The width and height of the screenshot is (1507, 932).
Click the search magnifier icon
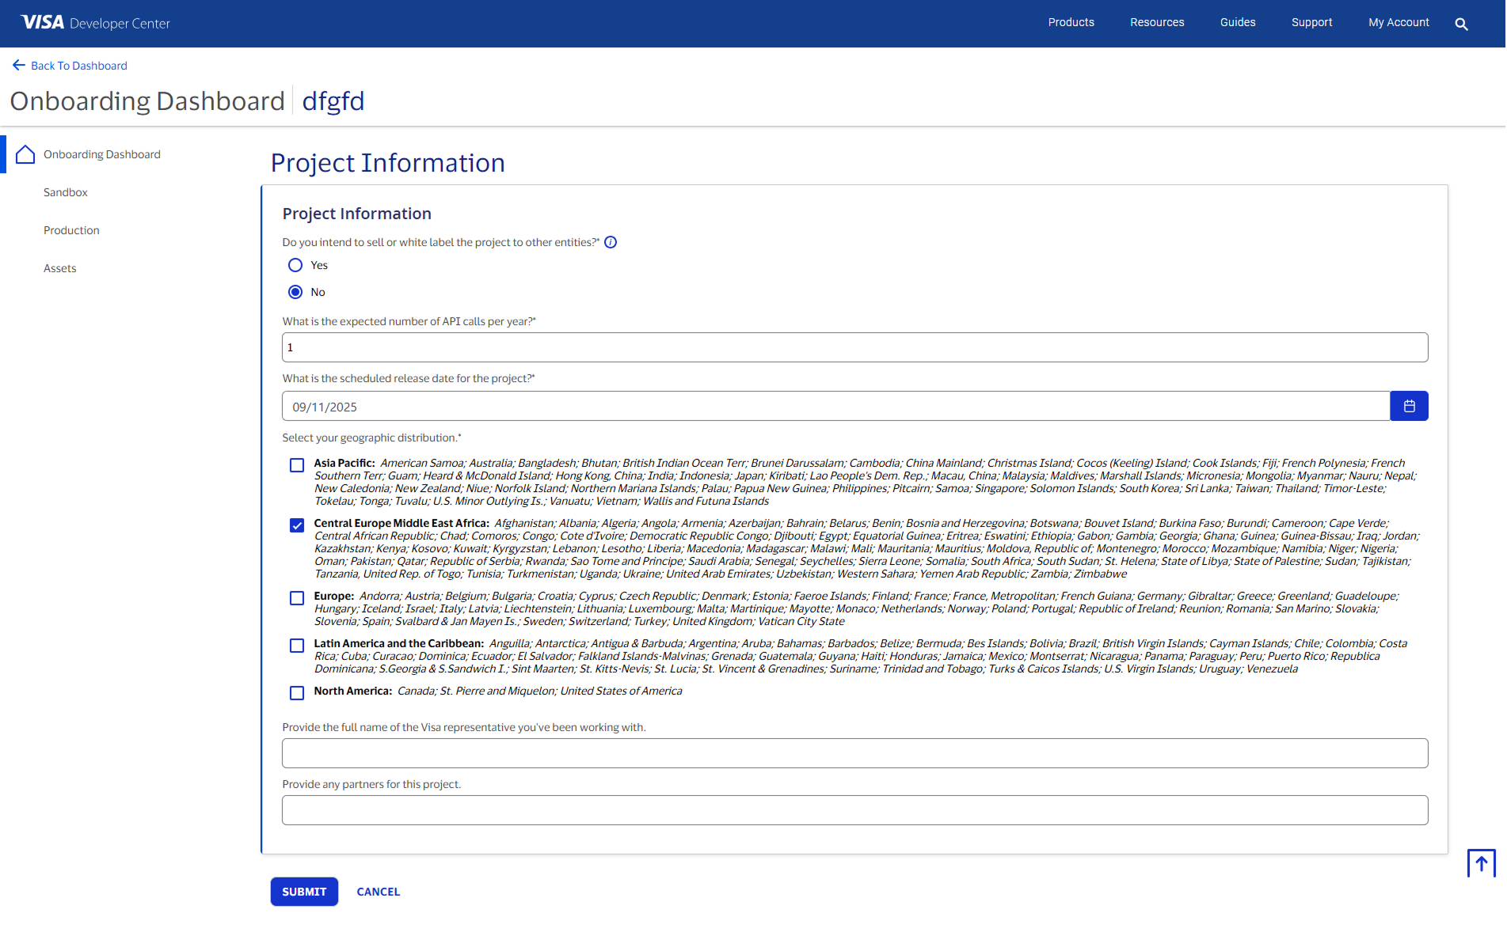coord(1461,24)
